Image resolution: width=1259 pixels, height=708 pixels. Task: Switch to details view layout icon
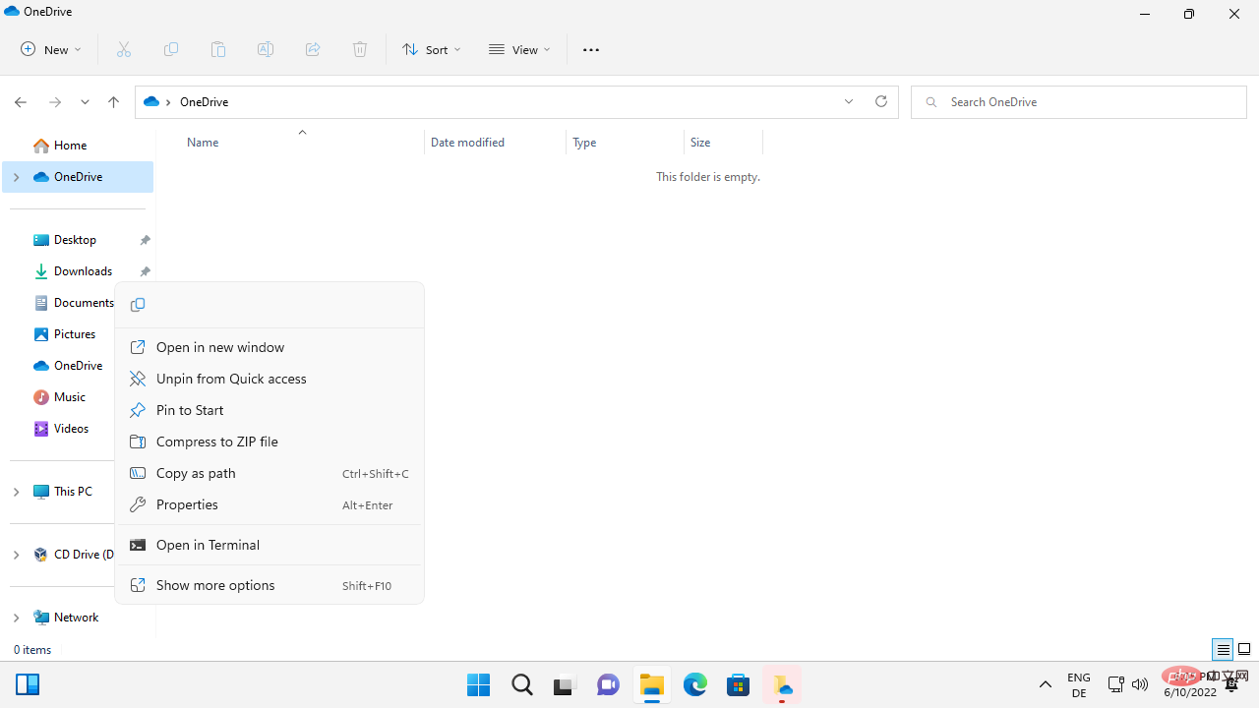1223,649
